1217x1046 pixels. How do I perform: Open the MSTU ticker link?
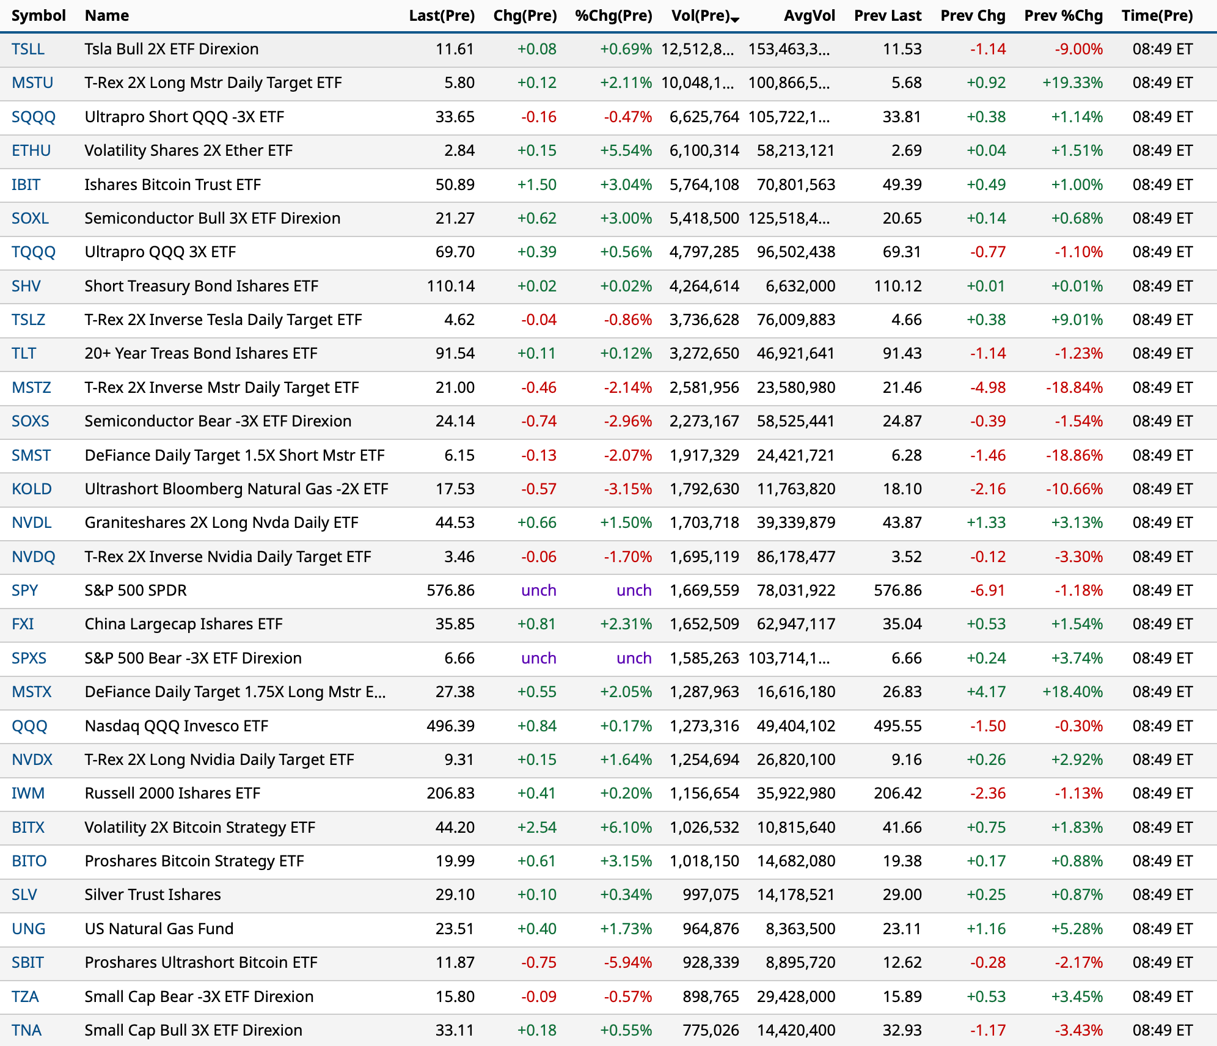[x=32, y=82]
